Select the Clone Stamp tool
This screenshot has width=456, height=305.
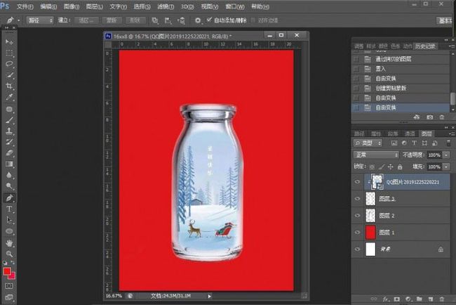[x=9, y=131]
